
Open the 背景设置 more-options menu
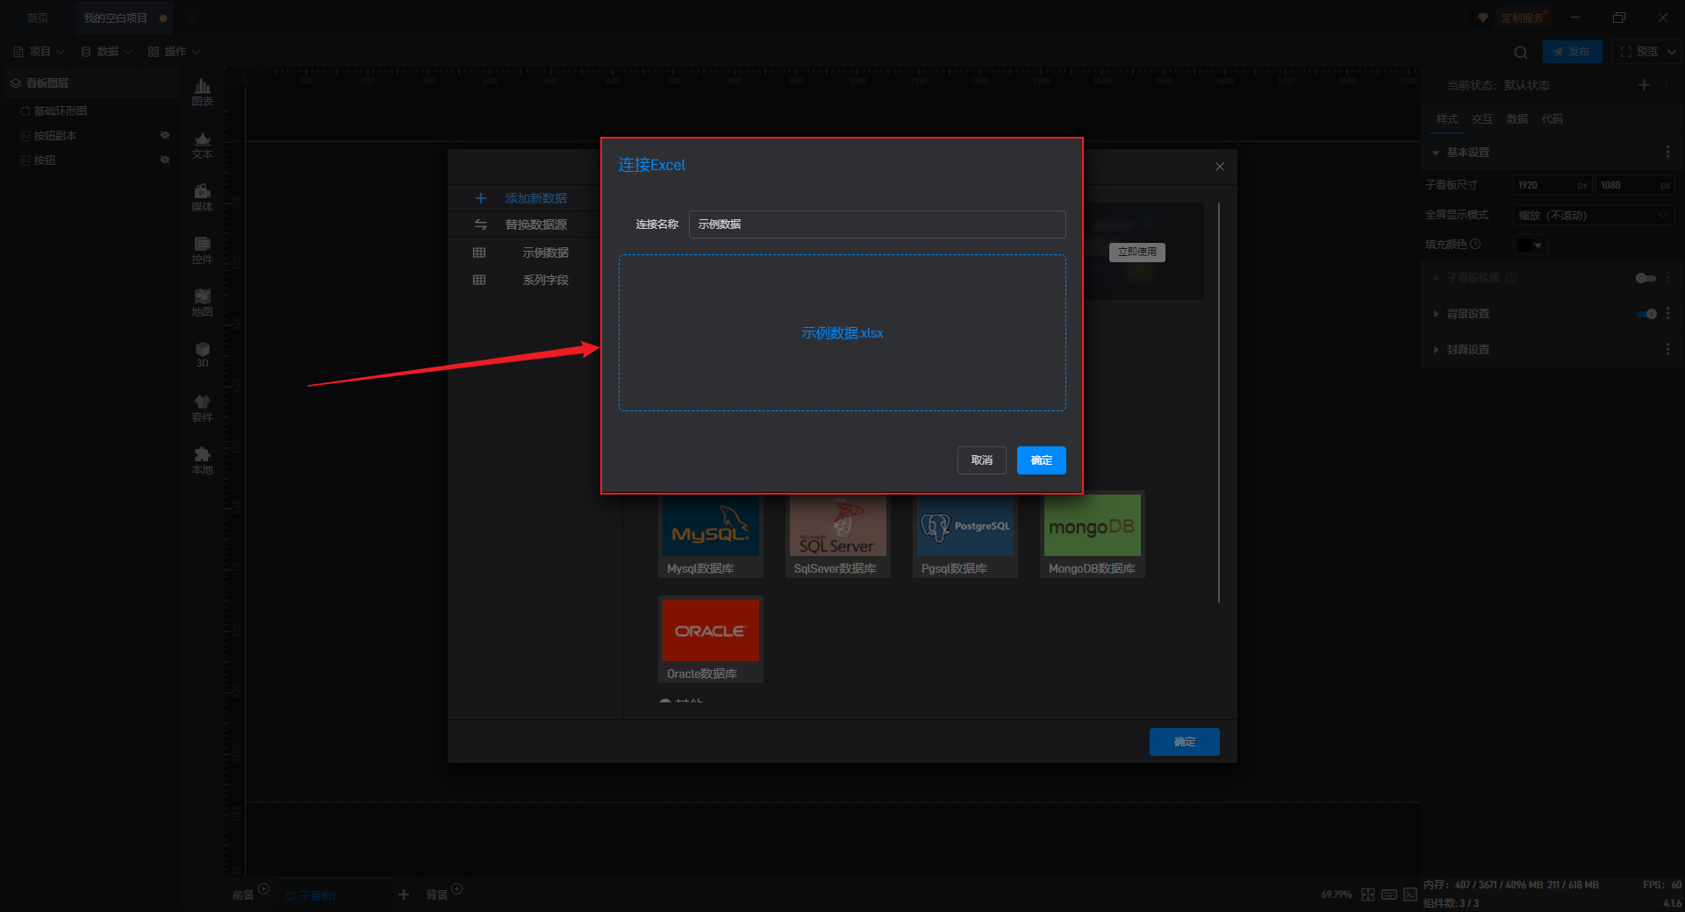pyautogui.click(x=1667, y=313)
